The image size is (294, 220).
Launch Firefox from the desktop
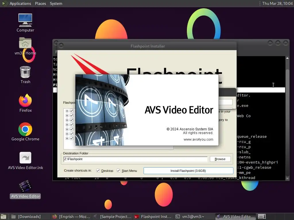(25, 100)
